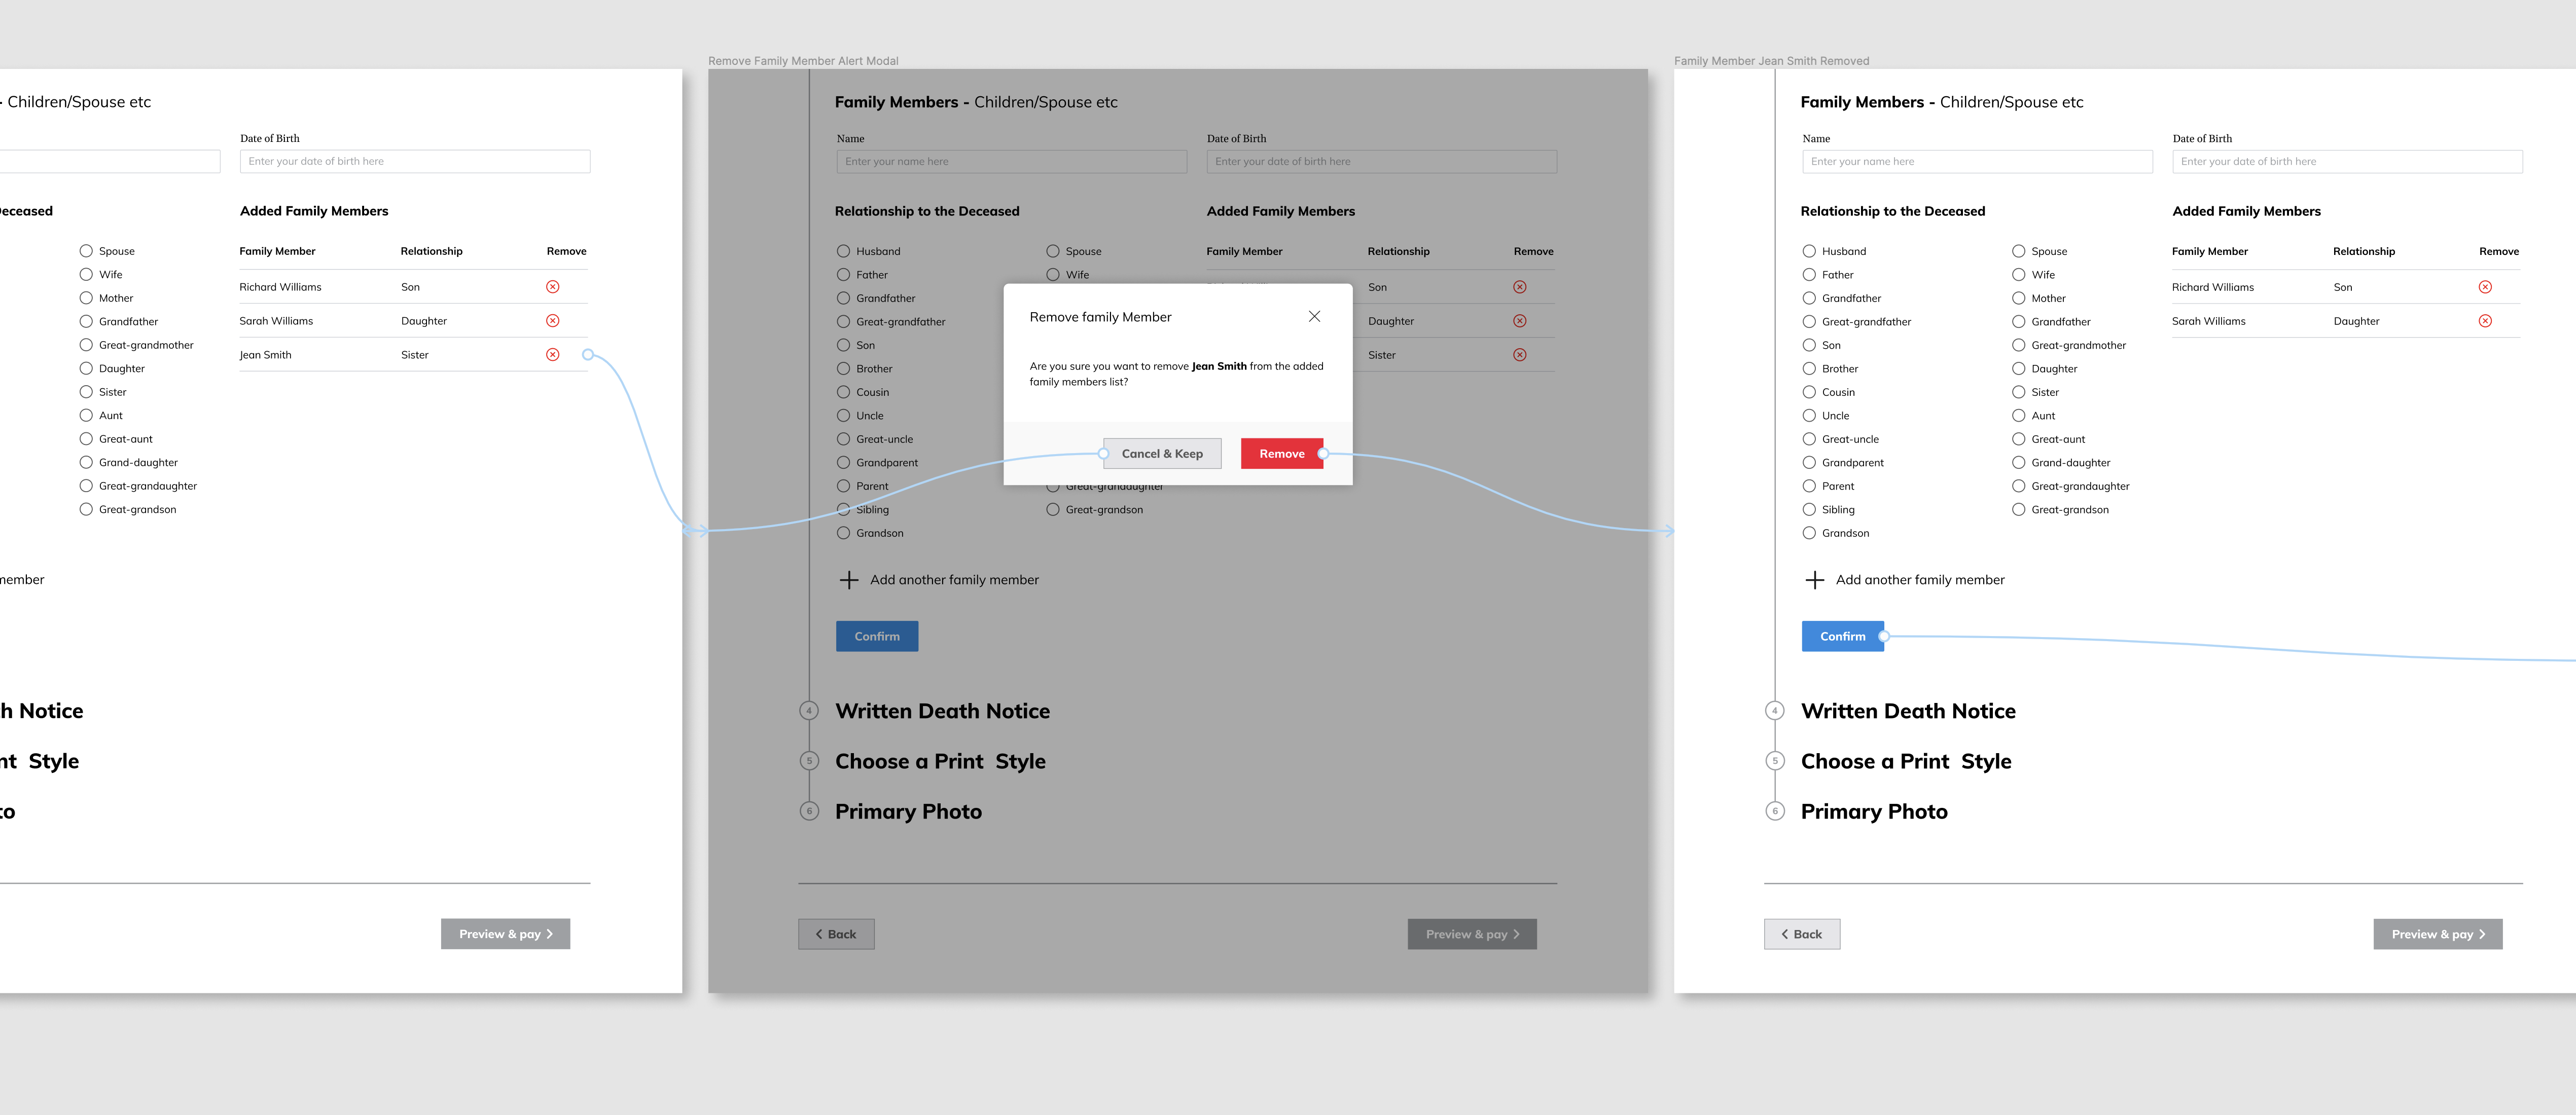Image resolution: width=2576 pixels, height=1115 pixels.
Task: Click the Back button in right frame
Action: tap(1801, 934)
